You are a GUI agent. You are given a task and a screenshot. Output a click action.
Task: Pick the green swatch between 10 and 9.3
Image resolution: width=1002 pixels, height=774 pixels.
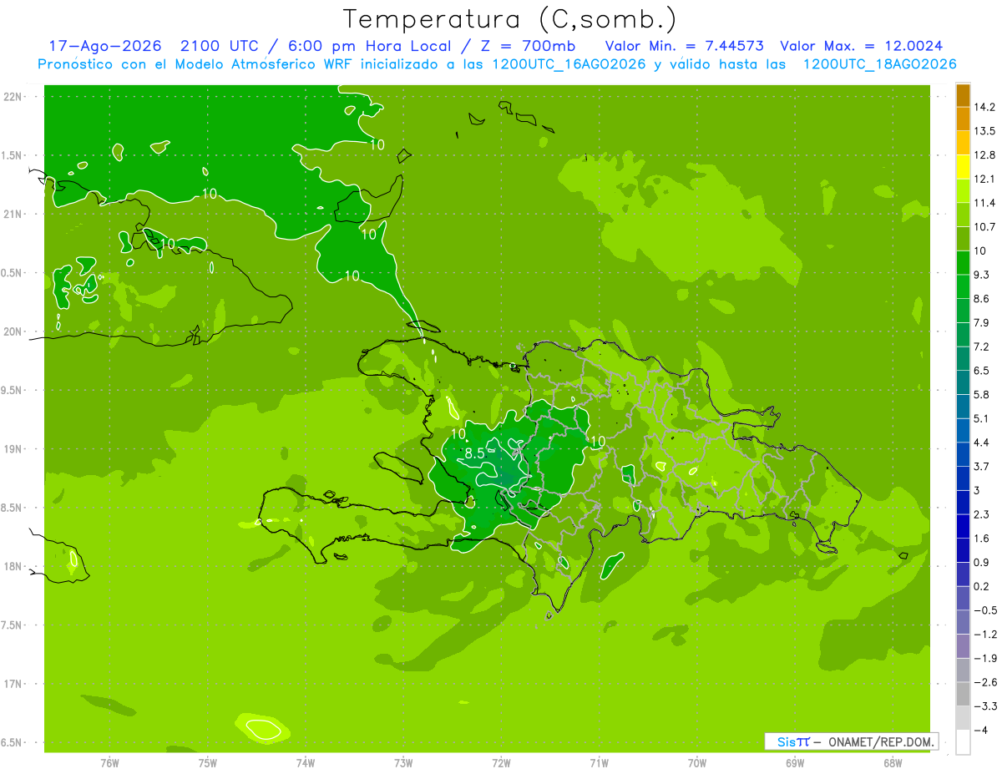[964, 263]
